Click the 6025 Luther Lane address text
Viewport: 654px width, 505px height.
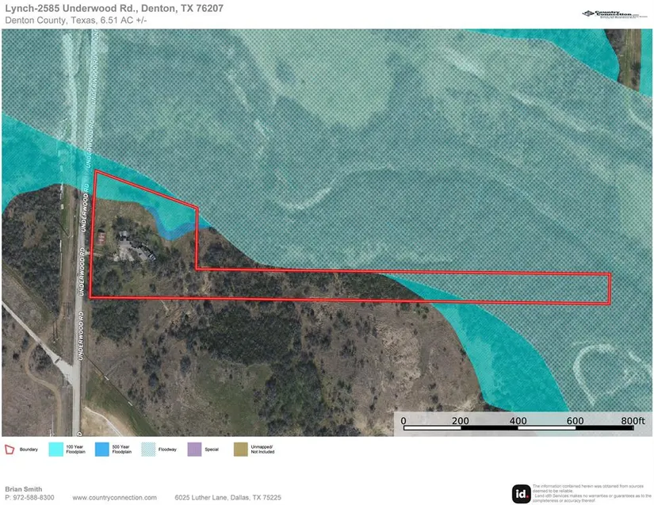228,497
